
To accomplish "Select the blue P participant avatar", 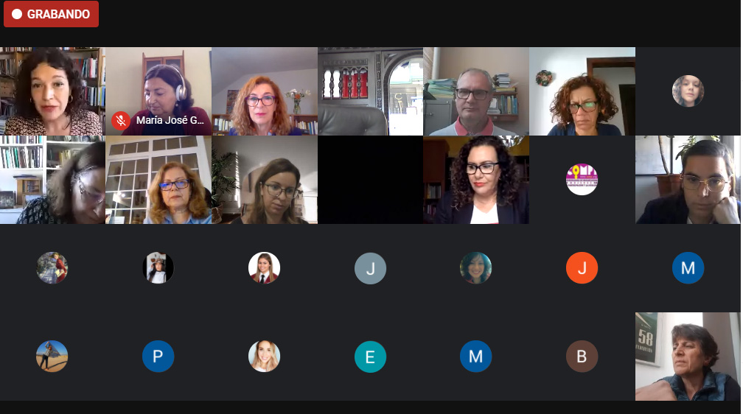I will pos(158,357).
